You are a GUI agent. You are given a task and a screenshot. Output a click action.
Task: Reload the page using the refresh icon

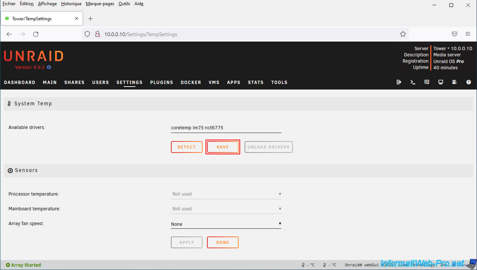36,34
